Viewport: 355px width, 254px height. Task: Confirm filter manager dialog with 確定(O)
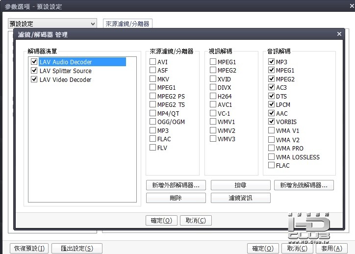161,220
